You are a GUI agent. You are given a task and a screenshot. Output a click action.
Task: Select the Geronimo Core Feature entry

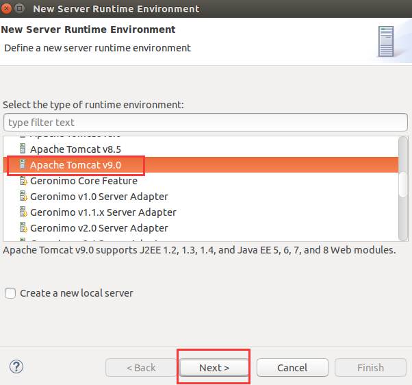coord(83,181)
